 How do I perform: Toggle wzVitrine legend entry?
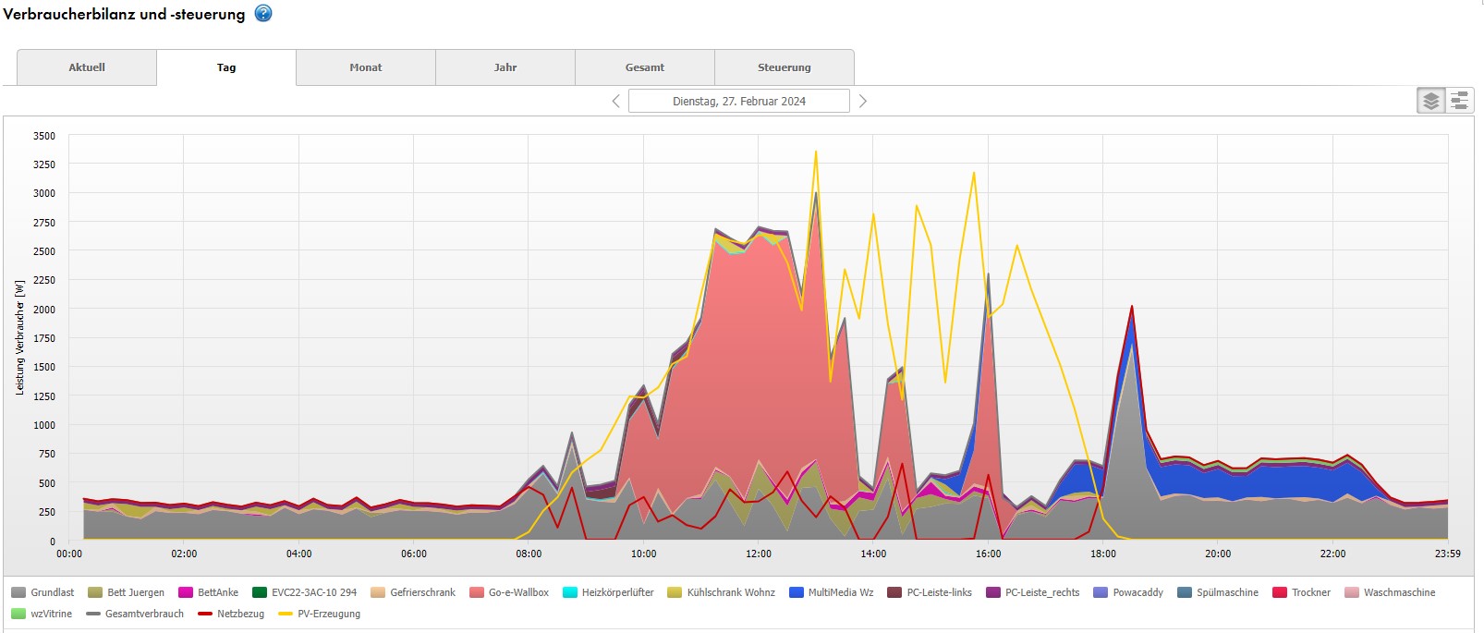click(42, 614)
